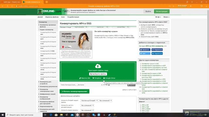Open the Конвертер музыки в AAC link
Image resolution: width=209 pixels, height=117 pixels.
[150, 64]
